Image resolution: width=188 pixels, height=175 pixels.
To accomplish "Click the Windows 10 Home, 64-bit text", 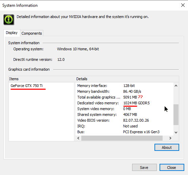I will click(x=78, y=49).
